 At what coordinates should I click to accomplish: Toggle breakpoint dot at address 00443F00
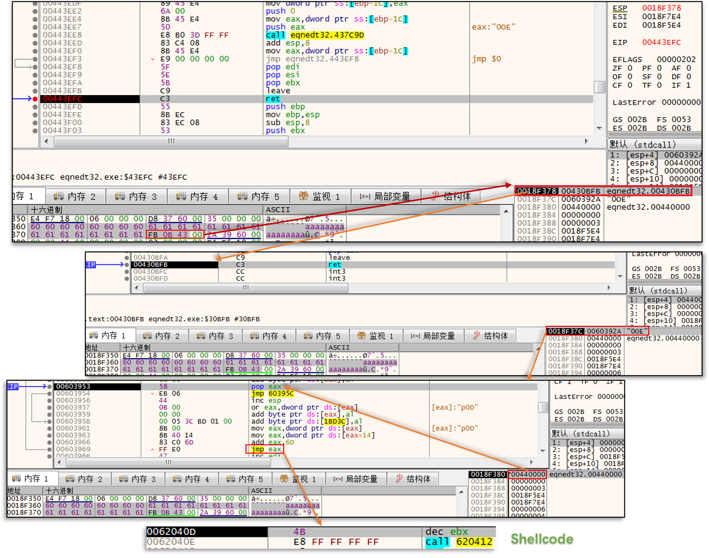coord(35,122)
